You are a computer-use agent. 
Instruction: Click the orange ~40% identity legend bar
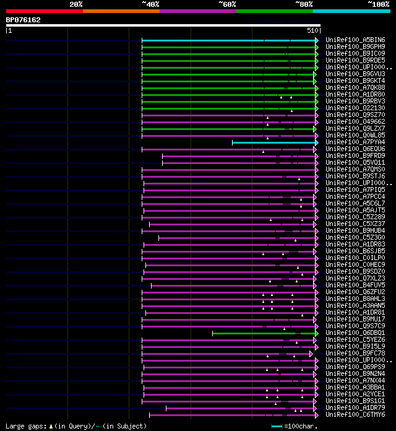click(x=121, y=11)
